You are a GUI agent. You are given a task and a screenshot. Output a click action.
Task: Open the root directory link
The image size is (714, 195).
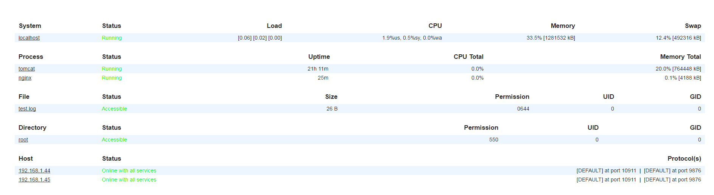click(x=23, y=140)
